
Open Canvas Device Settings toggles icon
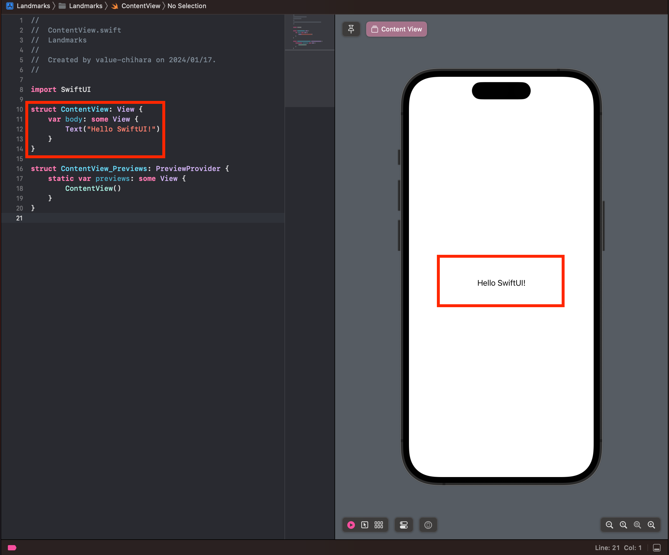[x=404, y=525]
